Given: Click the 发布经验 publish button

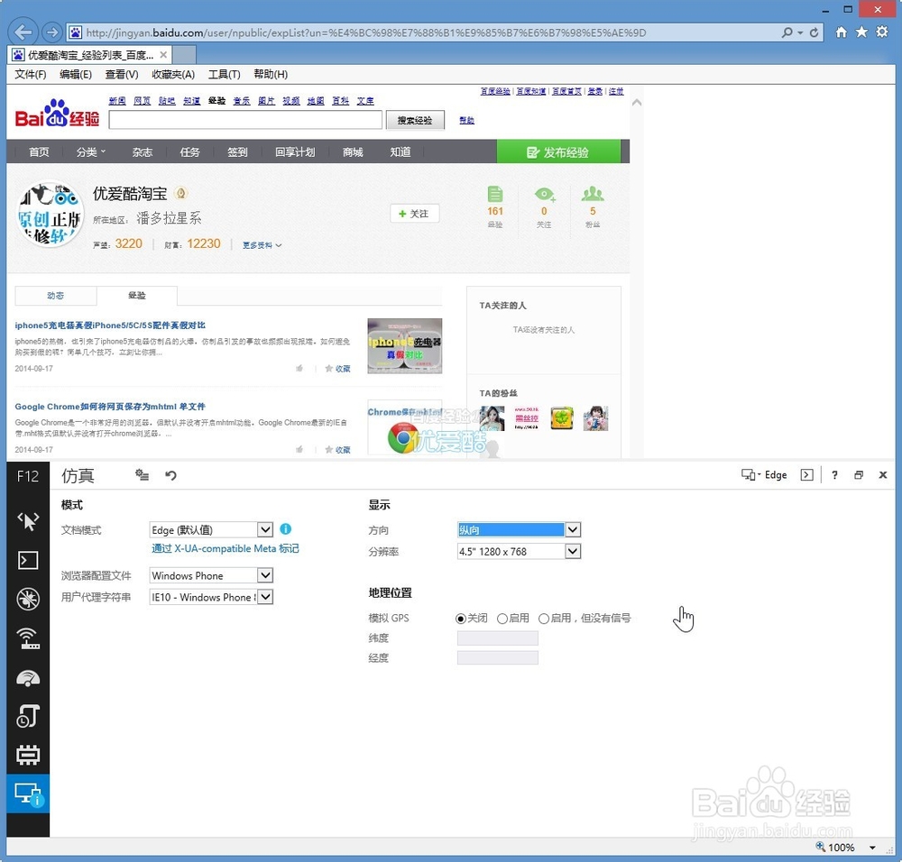Looking at the screenshot, I should point(559,151).
